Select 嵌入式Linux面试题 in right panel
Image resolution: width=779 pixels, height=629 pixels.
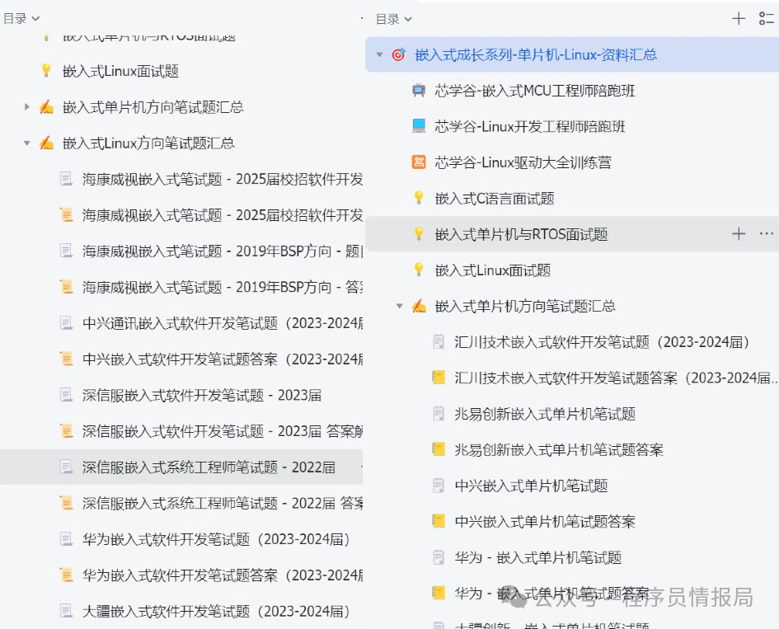(493, 270)
